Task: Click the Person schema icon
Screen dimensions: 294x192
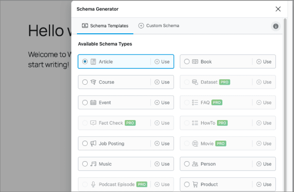Action: click(x=195, y=164)
